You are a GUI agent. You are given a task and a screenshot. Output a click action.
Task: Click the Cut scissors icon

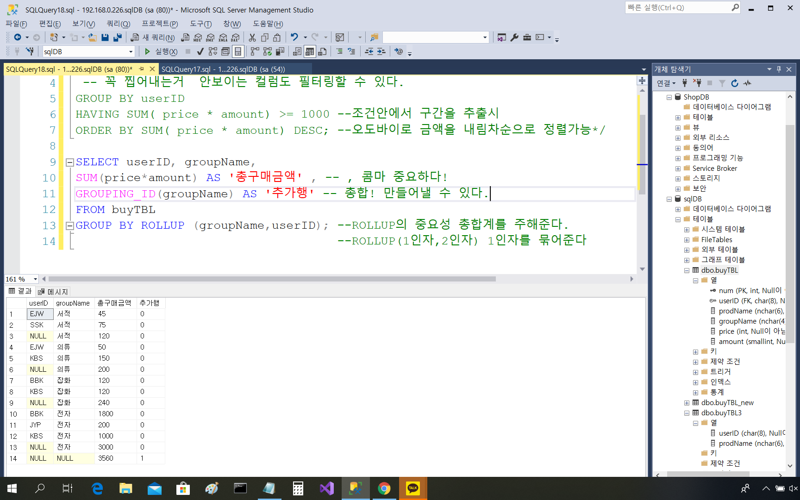tap(252, 37)
